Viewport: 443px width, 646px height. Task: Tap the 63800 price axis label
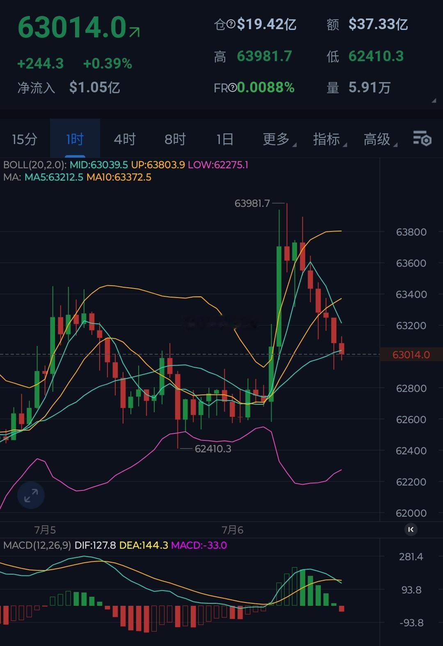411,232
